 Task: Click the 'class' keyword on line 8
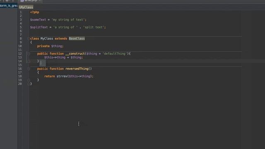34,38
